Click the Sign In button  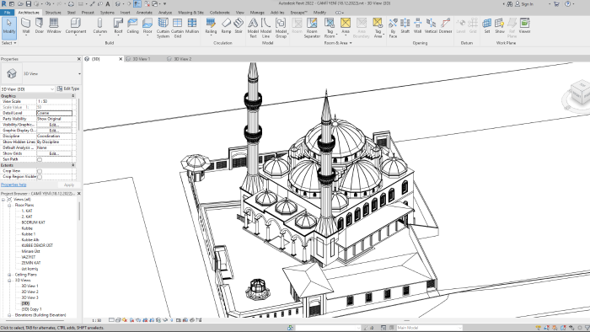click(x=524, y=3)
